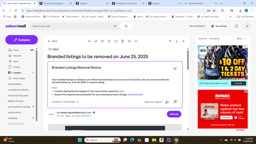
Task: Click the message pane vertical scrollbar
Action: tap(188, 61)
